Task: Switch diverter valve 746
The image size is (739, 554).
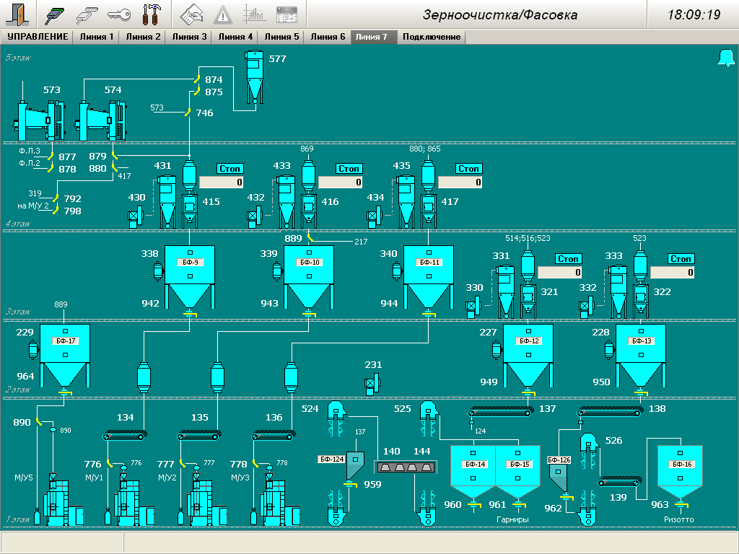Action: coord(187,113)
